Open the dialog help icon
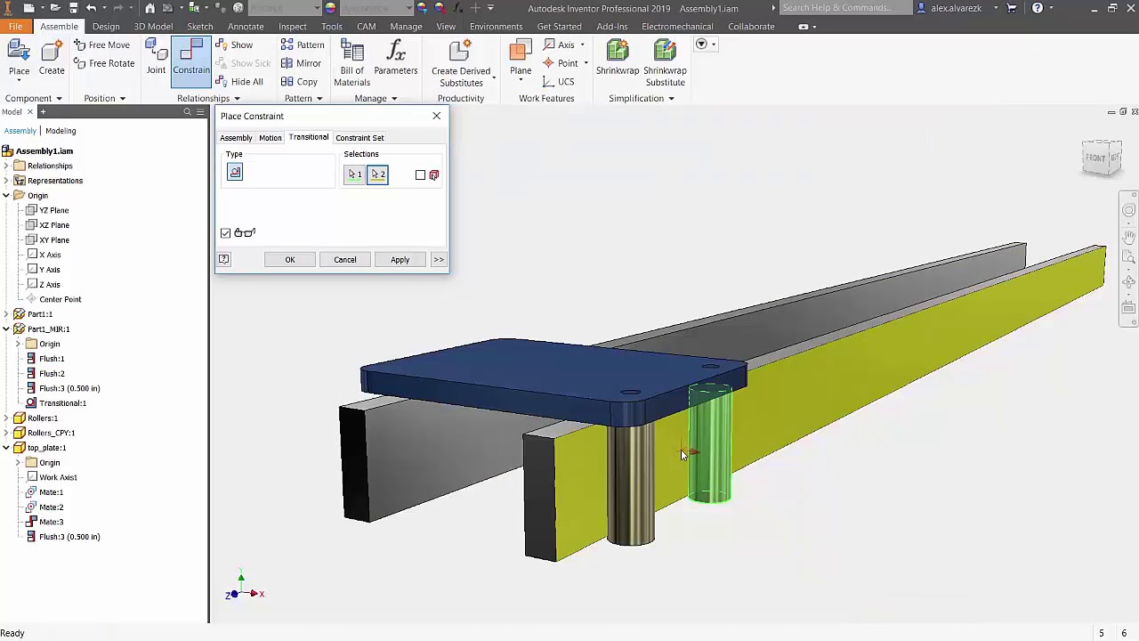The width and height of the screenshot is (1139, 641). (x=224, y=259)
